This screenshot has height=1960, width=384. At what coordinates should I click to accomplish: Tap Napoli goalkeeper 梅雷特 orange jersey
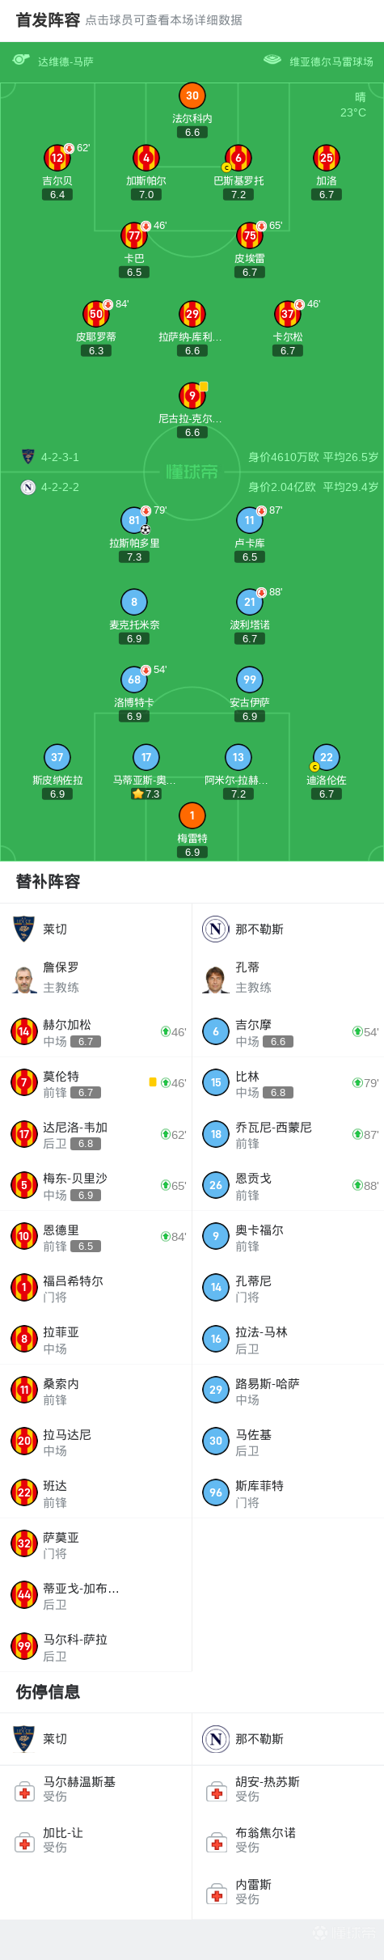(x=192, y=815)
